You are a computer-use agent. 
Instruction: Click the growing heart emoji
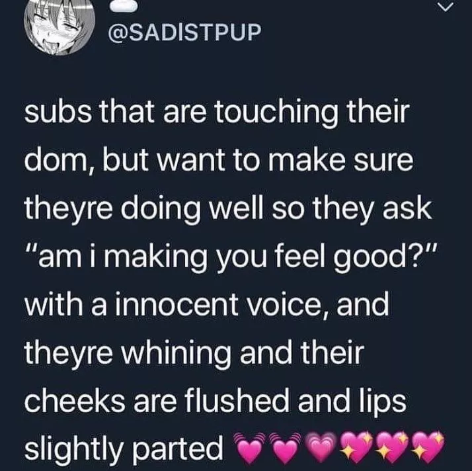coord(321,447)
